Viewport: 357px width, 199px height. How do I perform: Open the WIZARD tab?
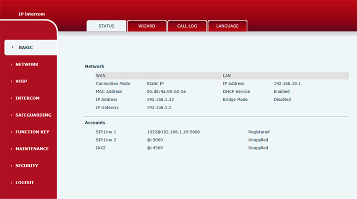point(146,26)
